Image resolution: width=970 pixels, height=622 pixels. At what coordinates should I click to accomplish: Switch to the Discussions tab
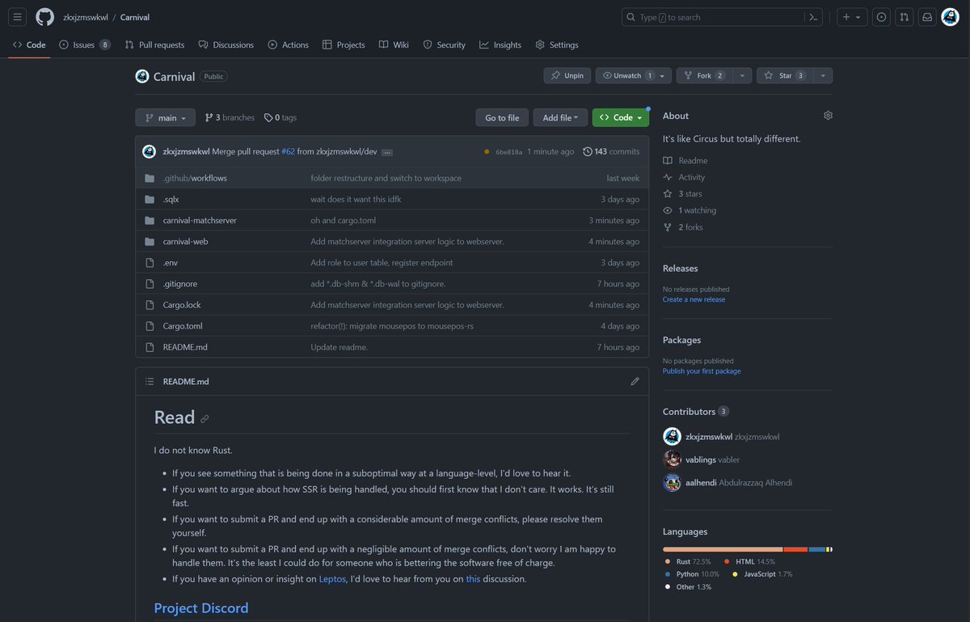click(x=226, y=44)
